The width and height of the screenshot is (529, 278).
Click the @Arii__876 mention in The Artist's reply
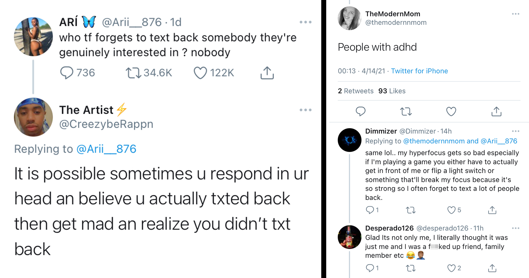[106, 149]
